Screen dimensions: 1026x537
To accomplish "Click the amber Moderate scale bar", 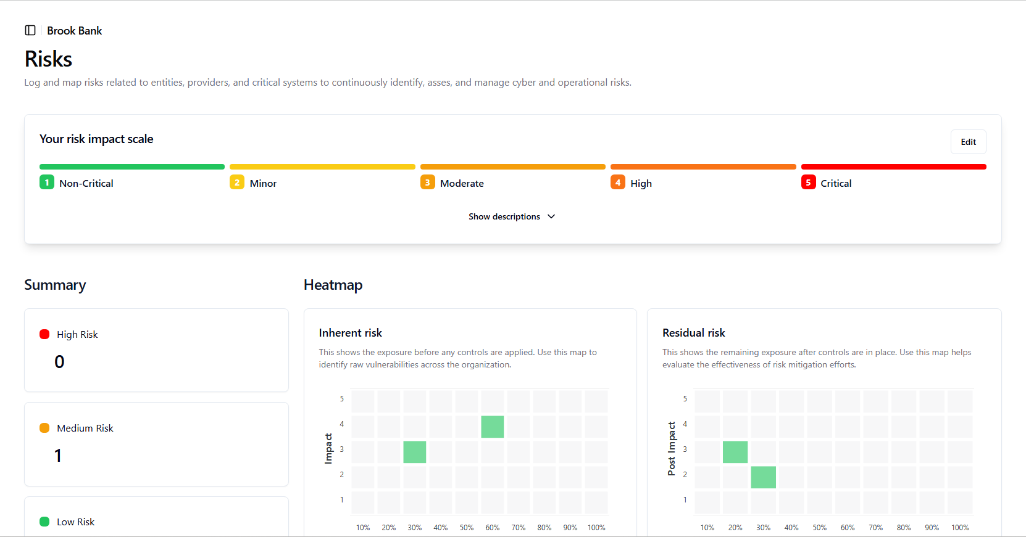I will click(513, 166).
